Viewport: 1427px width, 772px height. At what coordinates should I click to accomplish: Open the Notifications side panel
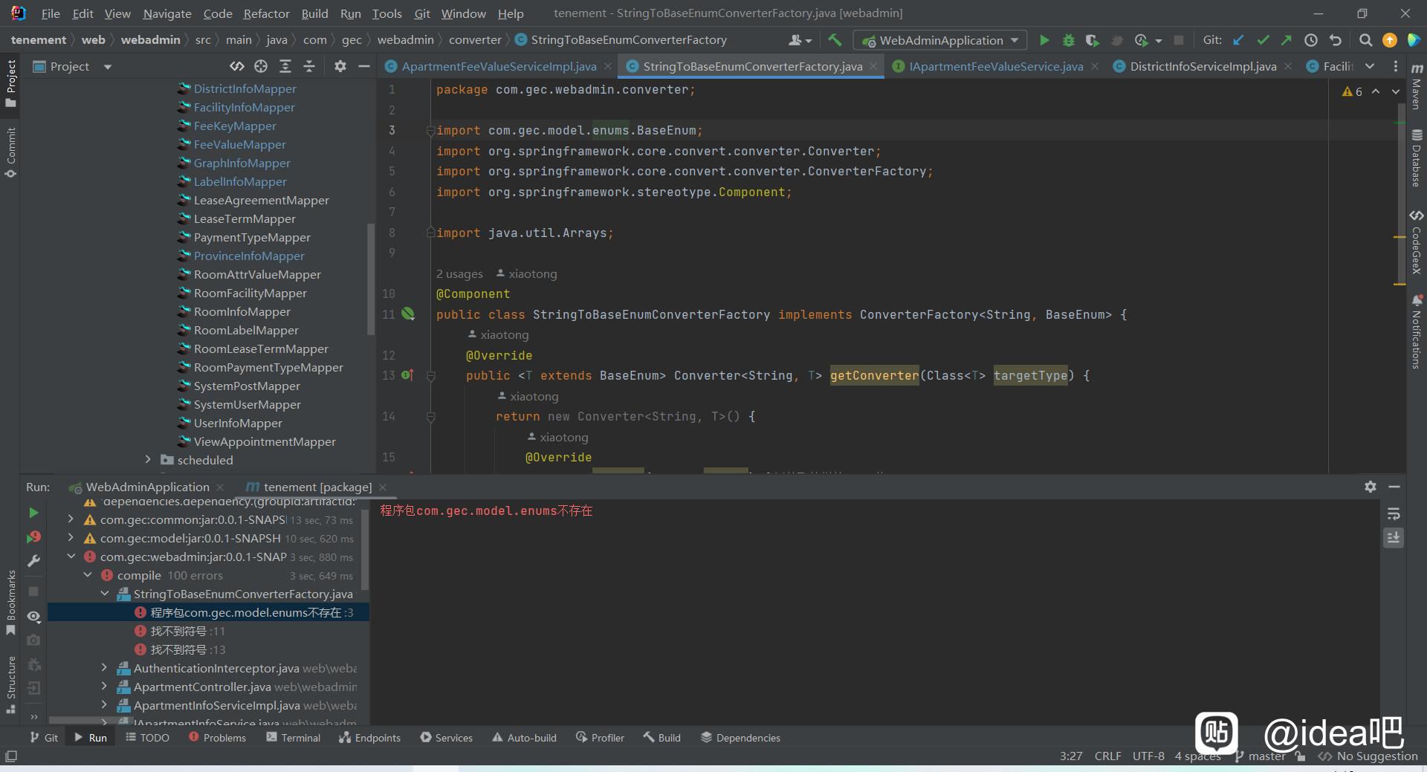tap(1417, 331)
